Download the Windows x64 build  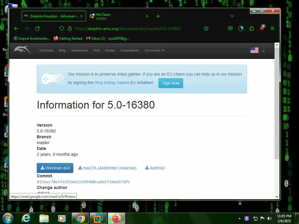click(x=55, y=168)
